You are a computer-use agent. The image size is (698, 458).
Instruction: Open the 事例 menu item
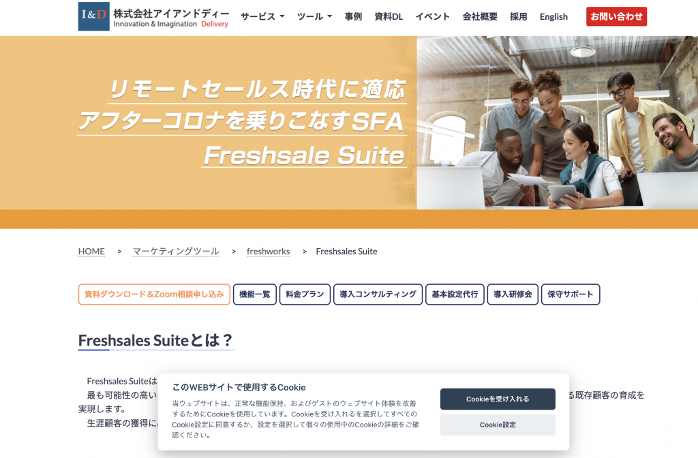[x=353, y=17]
